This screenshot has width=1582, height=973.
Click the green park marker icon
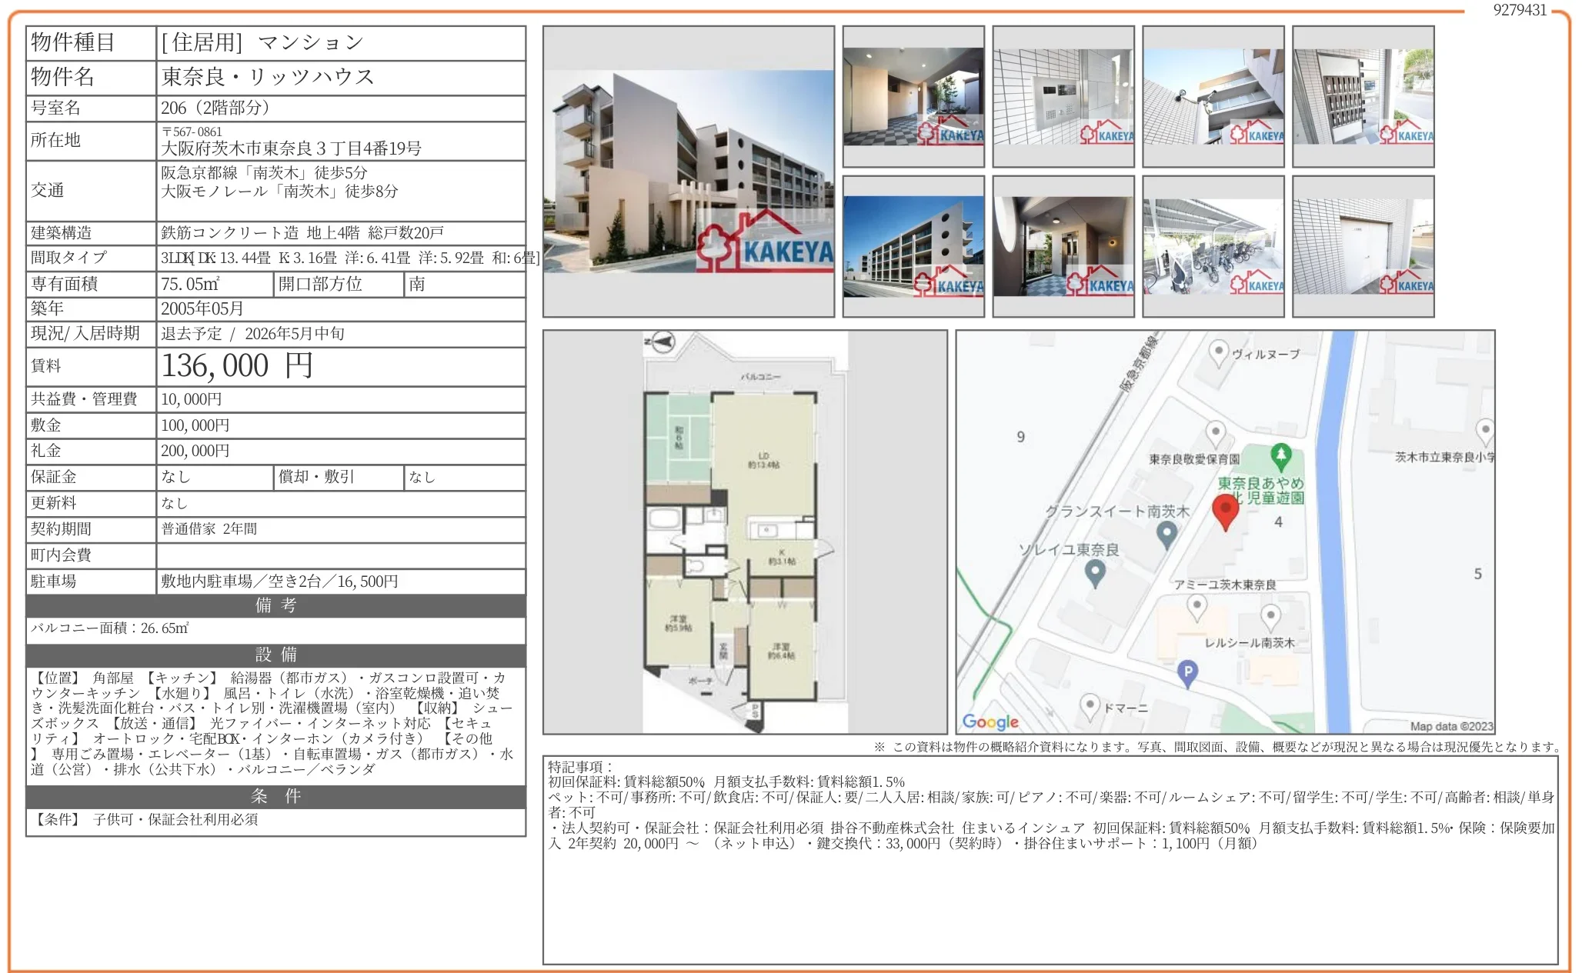(x=1280, y=455)
